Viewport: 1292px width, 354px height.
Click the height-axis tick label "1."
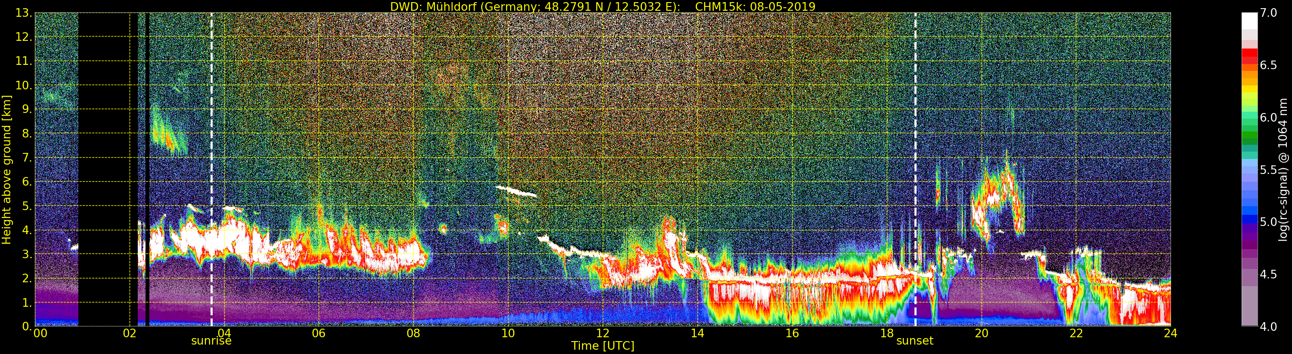point(27,302)
